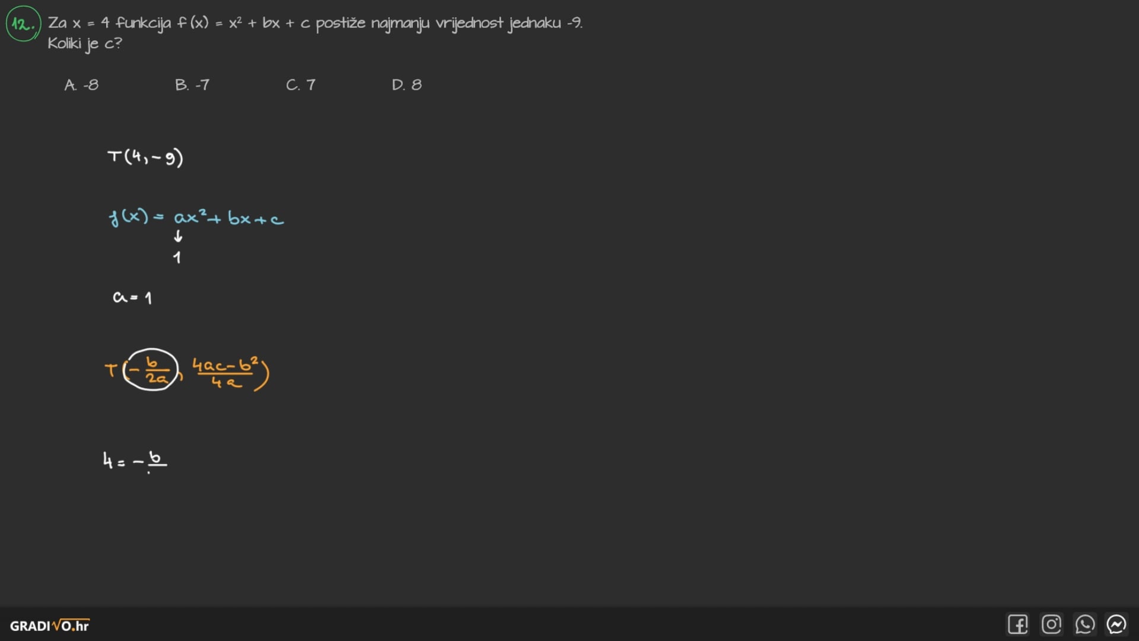Viewport: 1139px width, 641px height.
Task: Click the T(4,-9) vertex annotation
Action: (145, 157)
